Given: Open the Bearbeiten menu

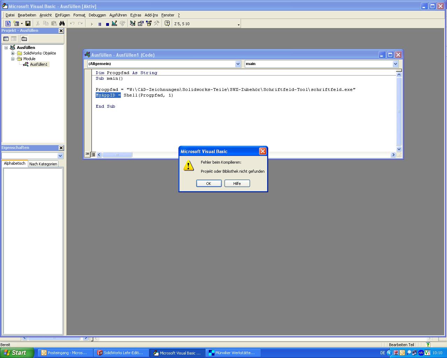Looking at the screenshot, I should tap(27, 15).
